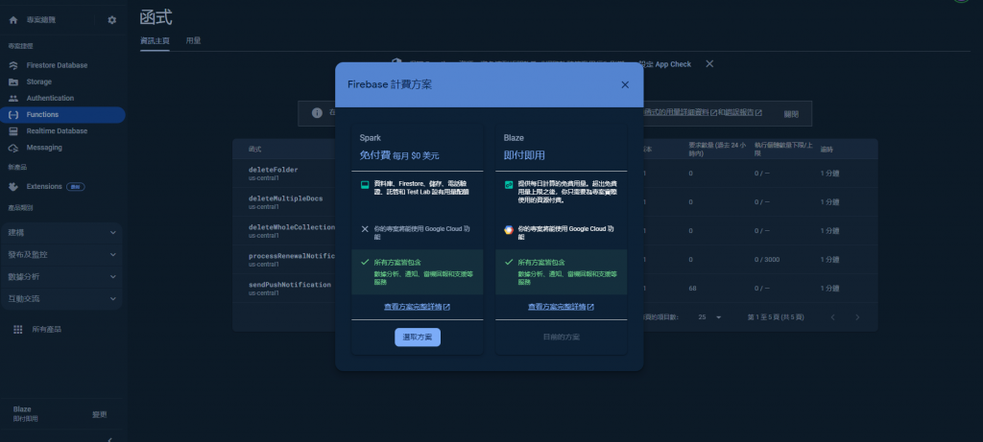The height and width of the screenshot is (442, 983).
Task: Click the Realtime Database icon
Action: pyautogui.click(x=13, y=130)
